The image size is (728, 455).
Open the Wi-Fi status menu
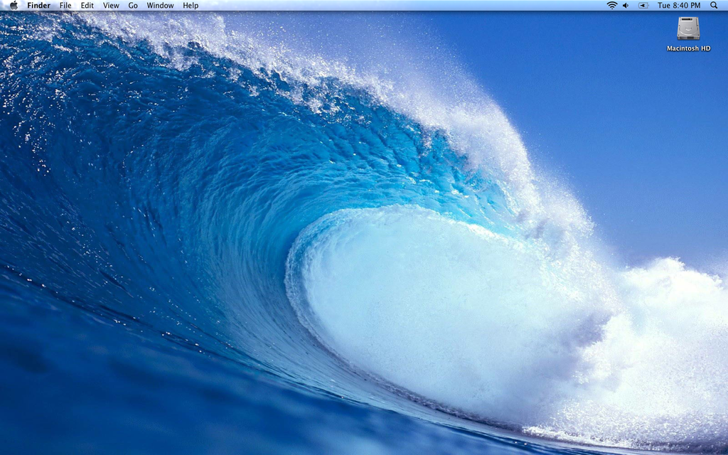pos(612,6)
